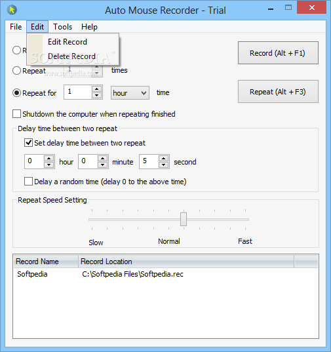
Task: Open the File menu
Action: point(16,27)
